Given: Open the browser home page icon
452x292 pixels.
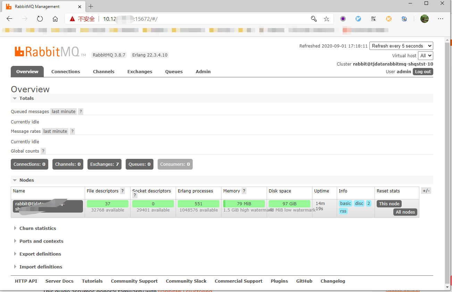Looking at the screenshot, I should click(55, 19).
